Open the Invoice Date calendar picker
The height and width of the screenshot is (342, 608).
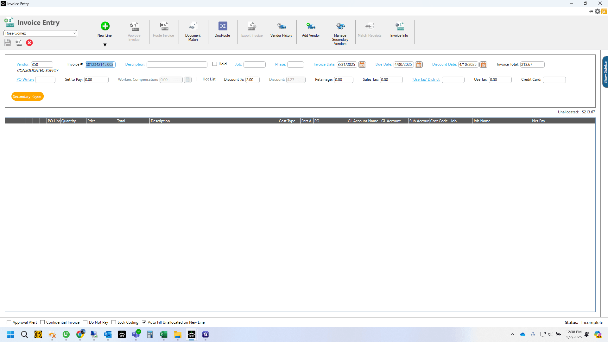click(x=362, y=65)
